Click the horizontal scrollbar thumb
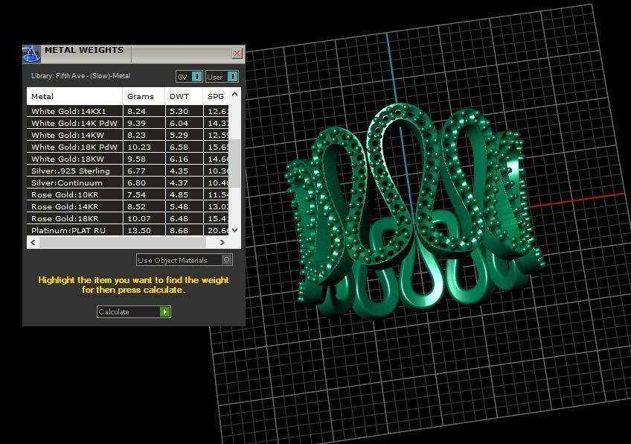 point(123,243)
